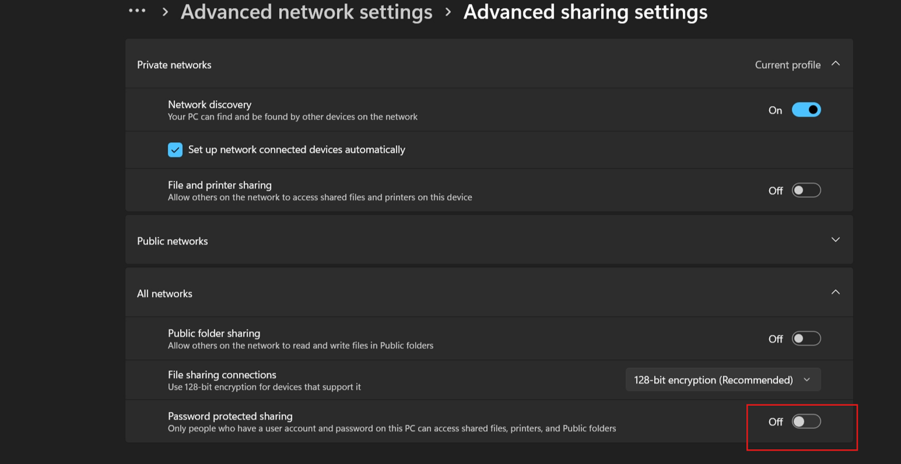Click the All networks header label
This screenshot has height=464, width=901.
[x=165, y=294]
